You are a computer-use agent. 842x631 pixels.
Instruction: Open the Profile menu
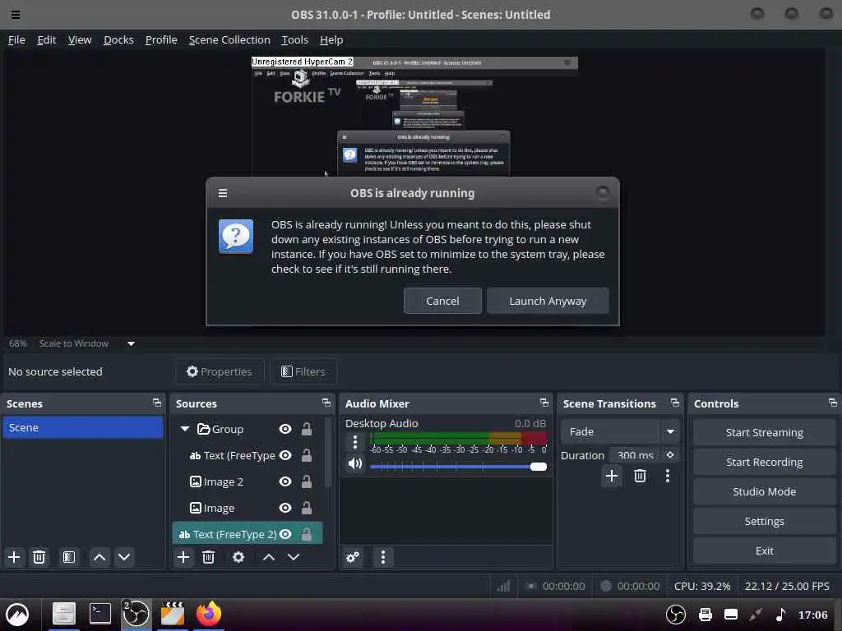(x=161, y=39)
